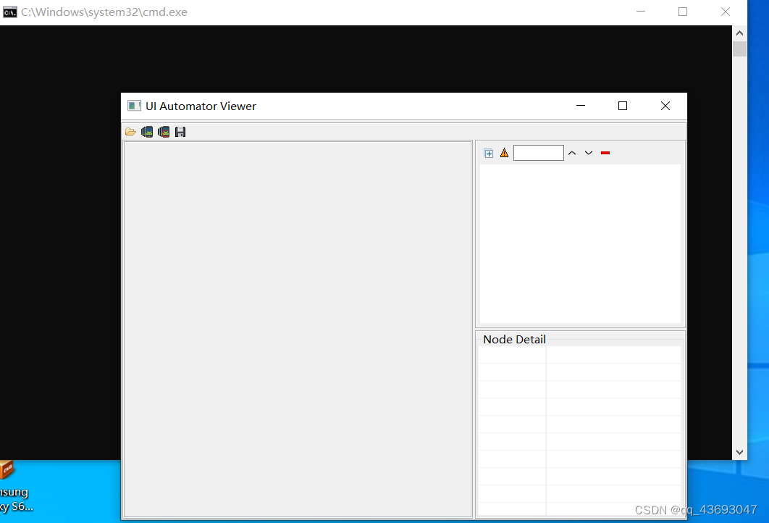
Task: Expand all nodes in the hierarchy panel
Action: pos(489,153)
